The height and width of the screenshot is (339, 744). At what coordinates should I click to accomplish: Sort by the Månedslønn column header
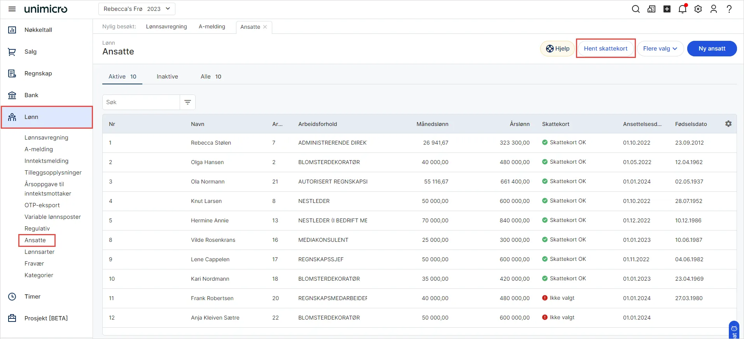pos(432,124)
